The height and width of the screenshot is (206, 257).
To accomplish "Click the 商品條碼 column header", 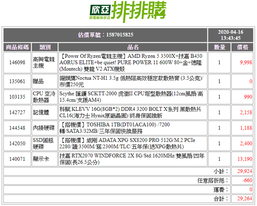I will point(17,47).
